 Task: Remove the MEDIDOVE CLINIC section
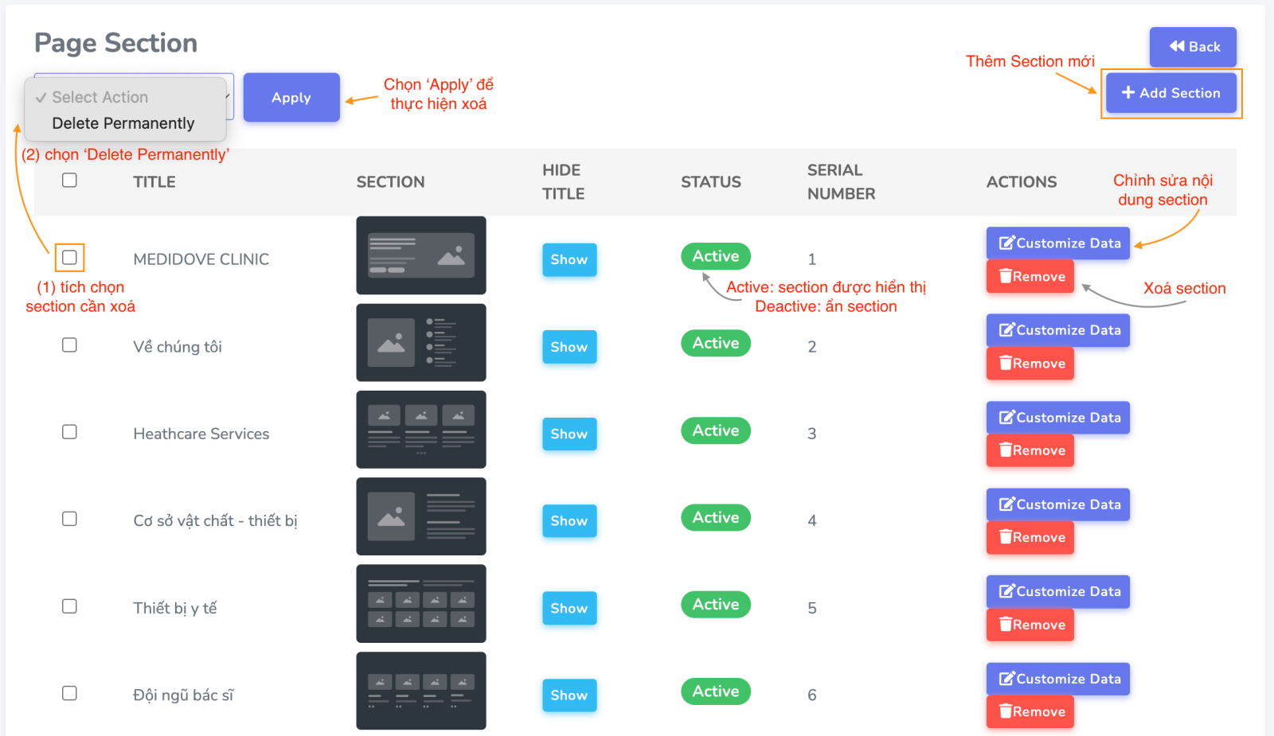(1030, 277)
